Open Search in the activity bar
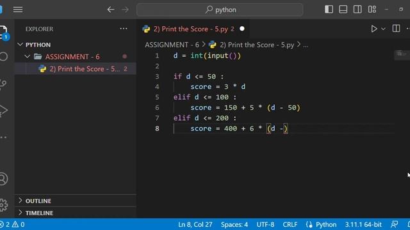This screenshot has width=410, height=230. tap(4, 56)
